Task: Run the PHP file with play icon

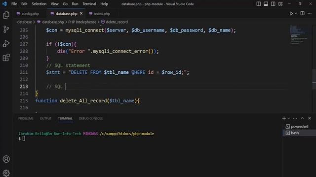Action: 291,13
